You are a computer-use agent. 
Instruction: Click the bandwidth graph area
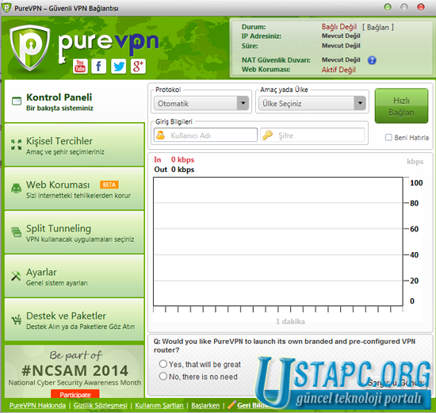coord(277,242)
